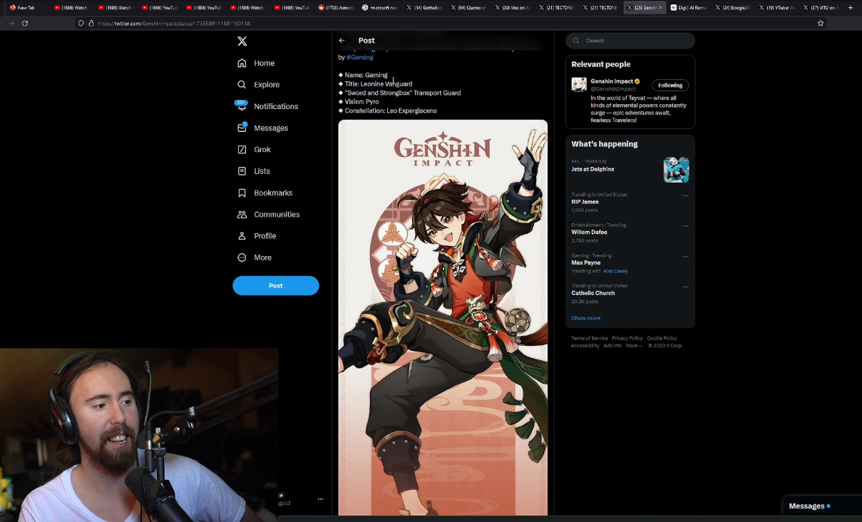The width and height of the screenshot is (862, 522).
Task: Switch to the Asmon browser tab
Action: click(x=335, y=7)
